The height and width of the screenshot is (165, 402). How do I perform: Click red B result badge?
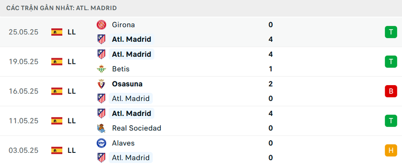pyautogui.click(x=391, y=91)
